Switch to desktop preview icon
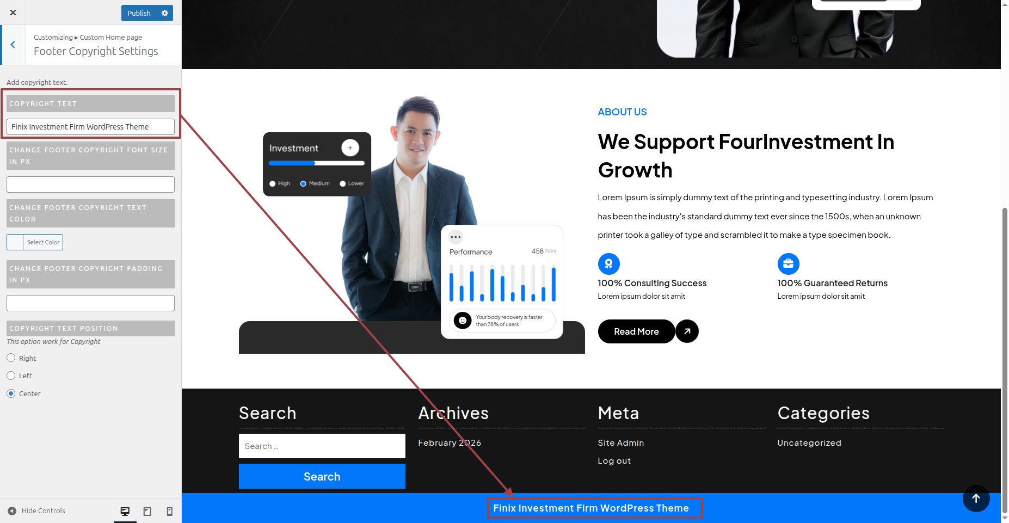The height and width of the screenshot is (523, 1009). 125,511
